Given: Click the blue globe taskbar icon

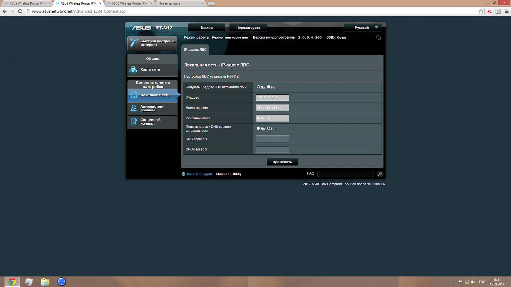Looking at the screenshot, I should 62,282.
